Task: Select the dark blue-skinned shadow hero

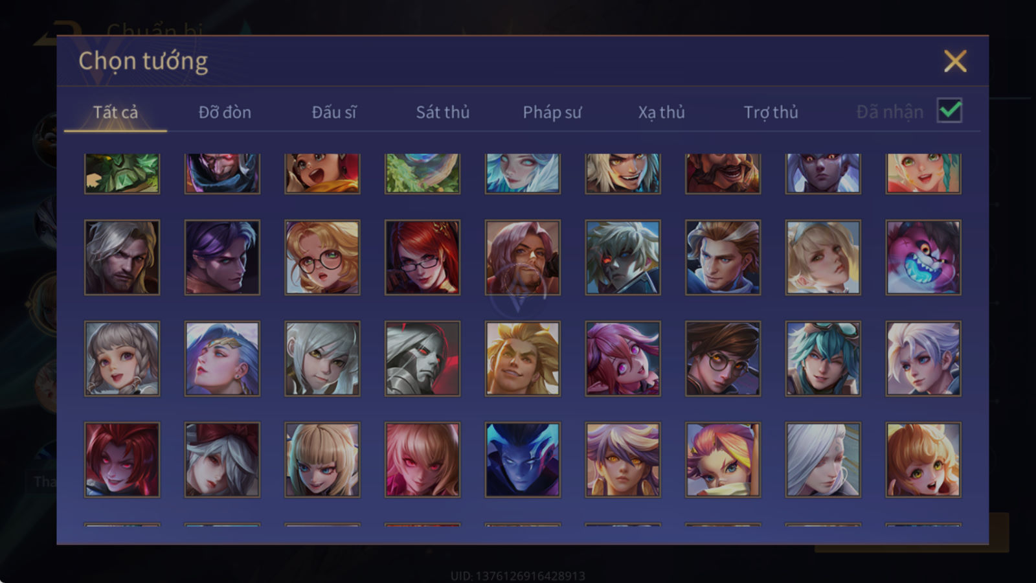Action: pyautogui.click(x=523, y=460)
